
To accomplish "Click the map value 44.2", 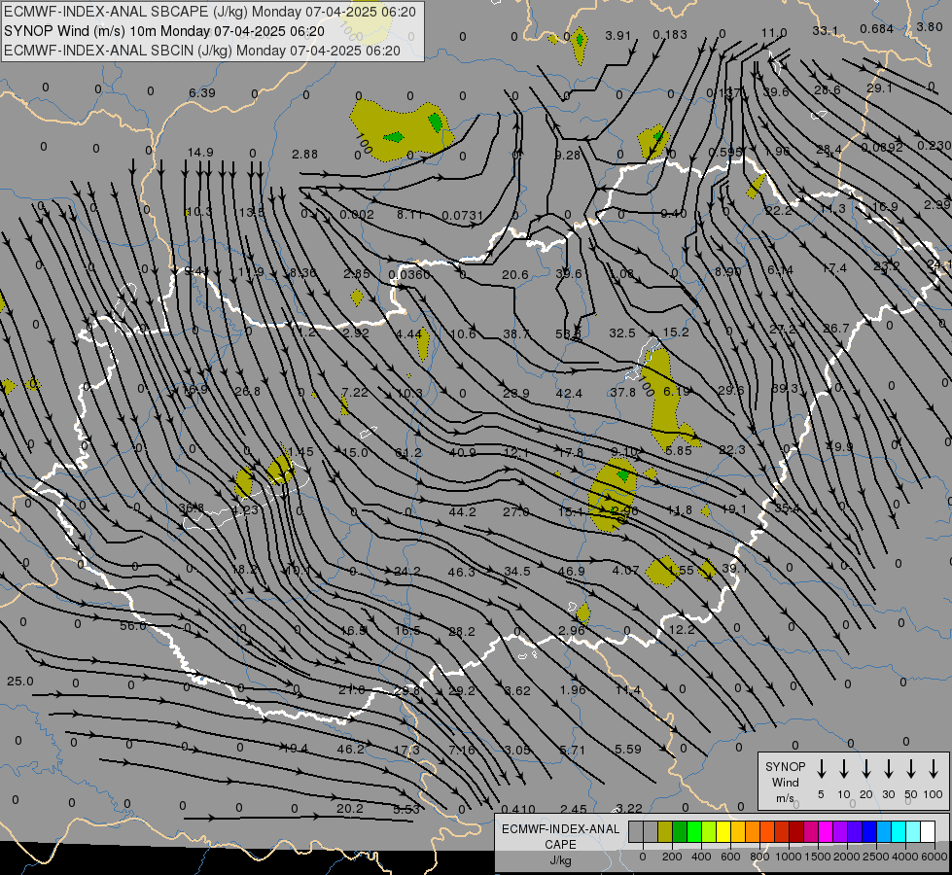I will coord(462,512).
